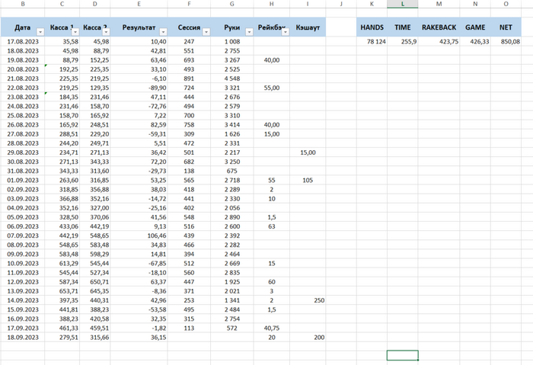Image resolution: width=533 pixels, height=365 pixels.
Task: Open the Дата column filter dropdown
Action: (x=40, y=32)
